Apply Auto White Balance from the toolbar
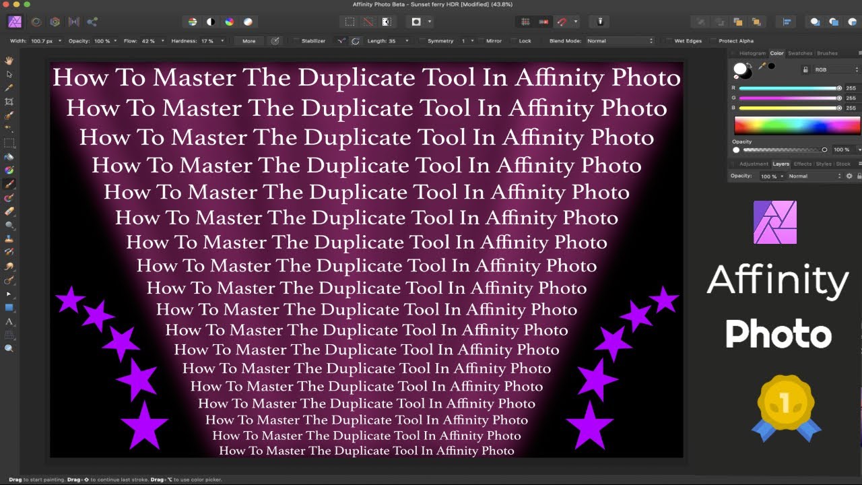Screen dimensions: 862x485 coord(248,22)
